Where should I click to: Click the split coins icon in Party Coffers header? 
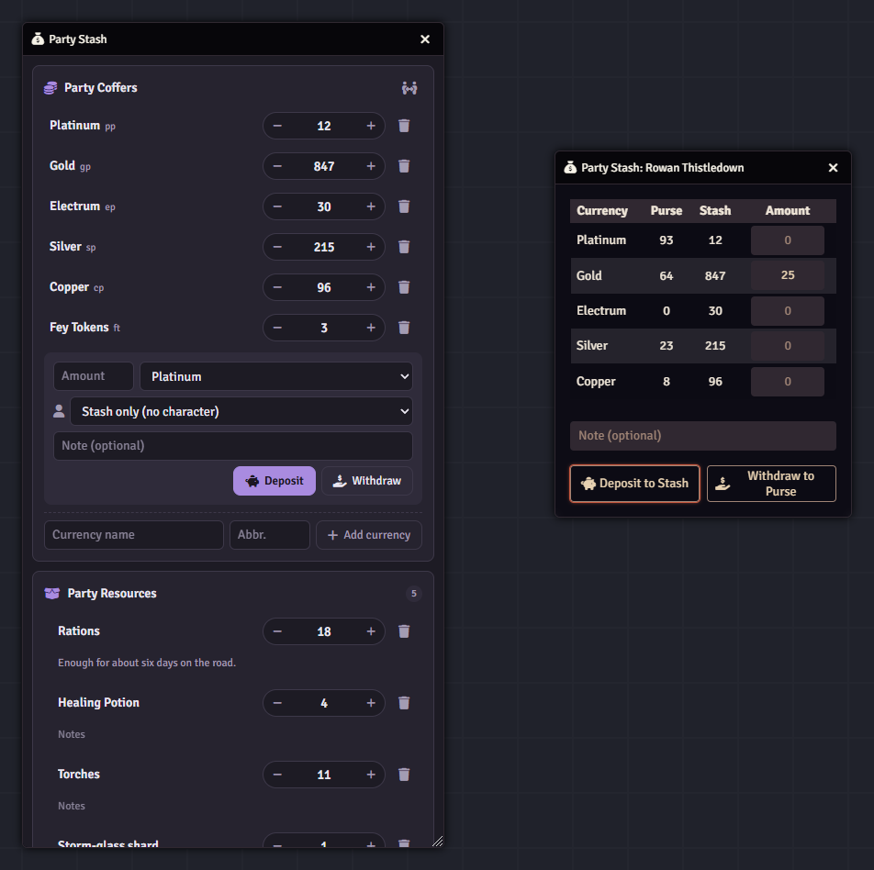[x=409, y=88]
